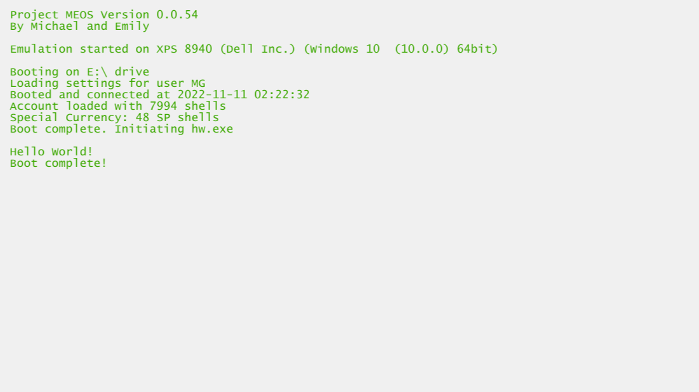Viewport: 699px width, 392px height.
Task: Click the 'Loading settings for user MG' line
Action: point(107,83)
